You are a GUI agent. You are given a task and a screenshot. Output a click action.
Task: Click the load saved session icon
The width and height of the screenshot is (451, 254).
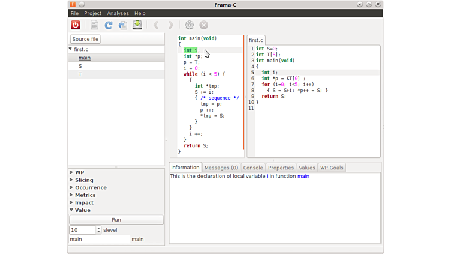click(x=123, y=25)
